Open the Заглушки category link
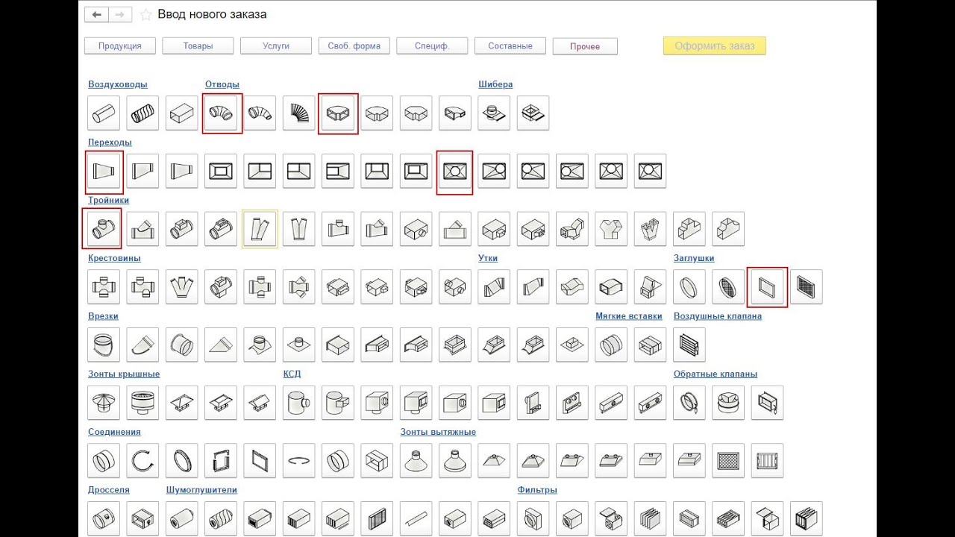The image size is (955, 537). tap(694, 258)
